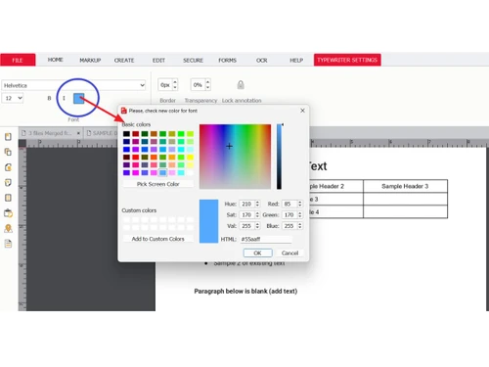Click the 'Sample Header 3' table cell
The height and width of the screenshot is (367, 489).
pyautogui.click(x=405, y=186)
